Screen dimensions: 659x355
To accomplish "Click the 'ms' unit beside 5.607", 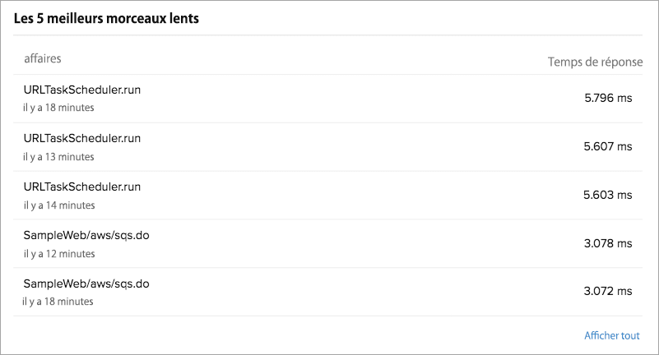I will 624,146.
